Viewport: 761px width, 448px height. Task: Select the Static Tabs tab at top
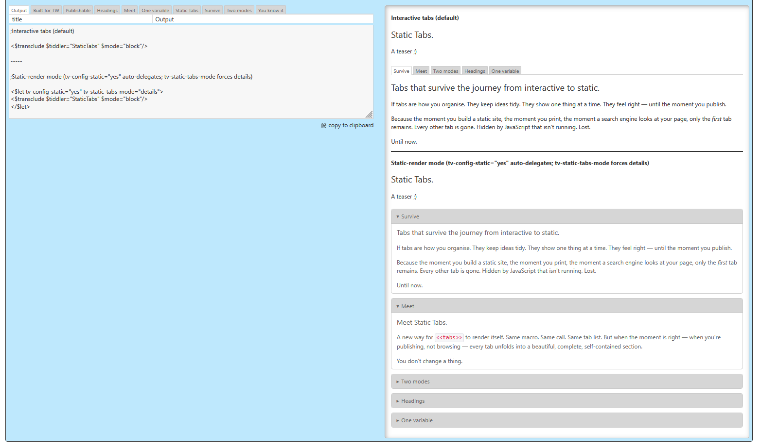pyautogui.click(x=187, y=10)
